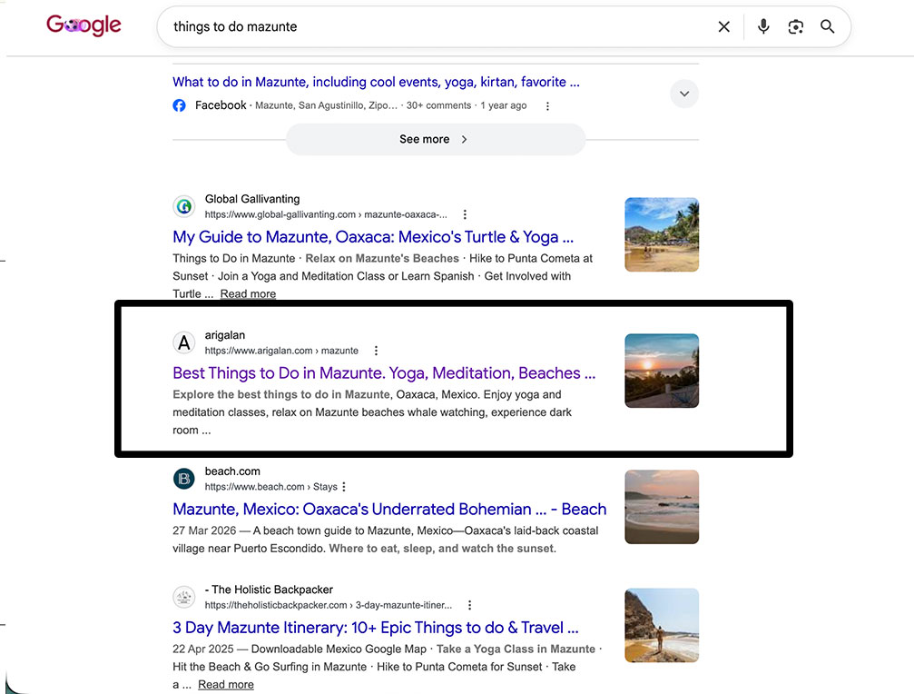
Task: Open the arigalan sunset thumbnail
Action: (x=662, y=371)
